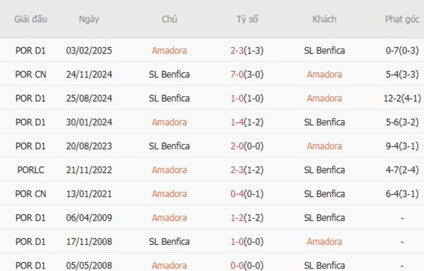The width and height of the screenshot is (424, 271).
Task: Open the 0-0(0-0) score from 05/05/2008
Action: pyautogui.click(x=247, y=265)
